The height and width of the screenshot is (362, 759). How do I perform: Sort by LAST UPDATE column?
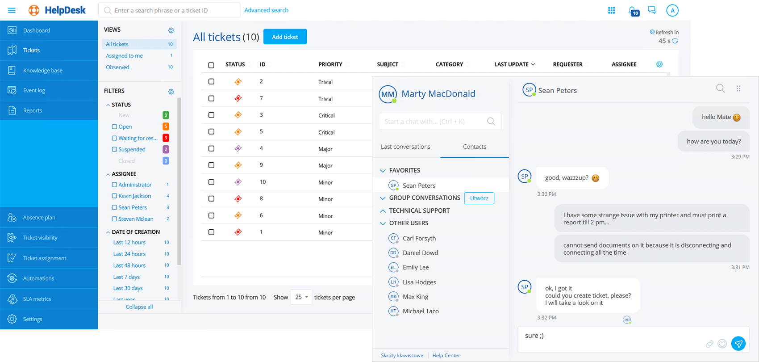(514, 64)
